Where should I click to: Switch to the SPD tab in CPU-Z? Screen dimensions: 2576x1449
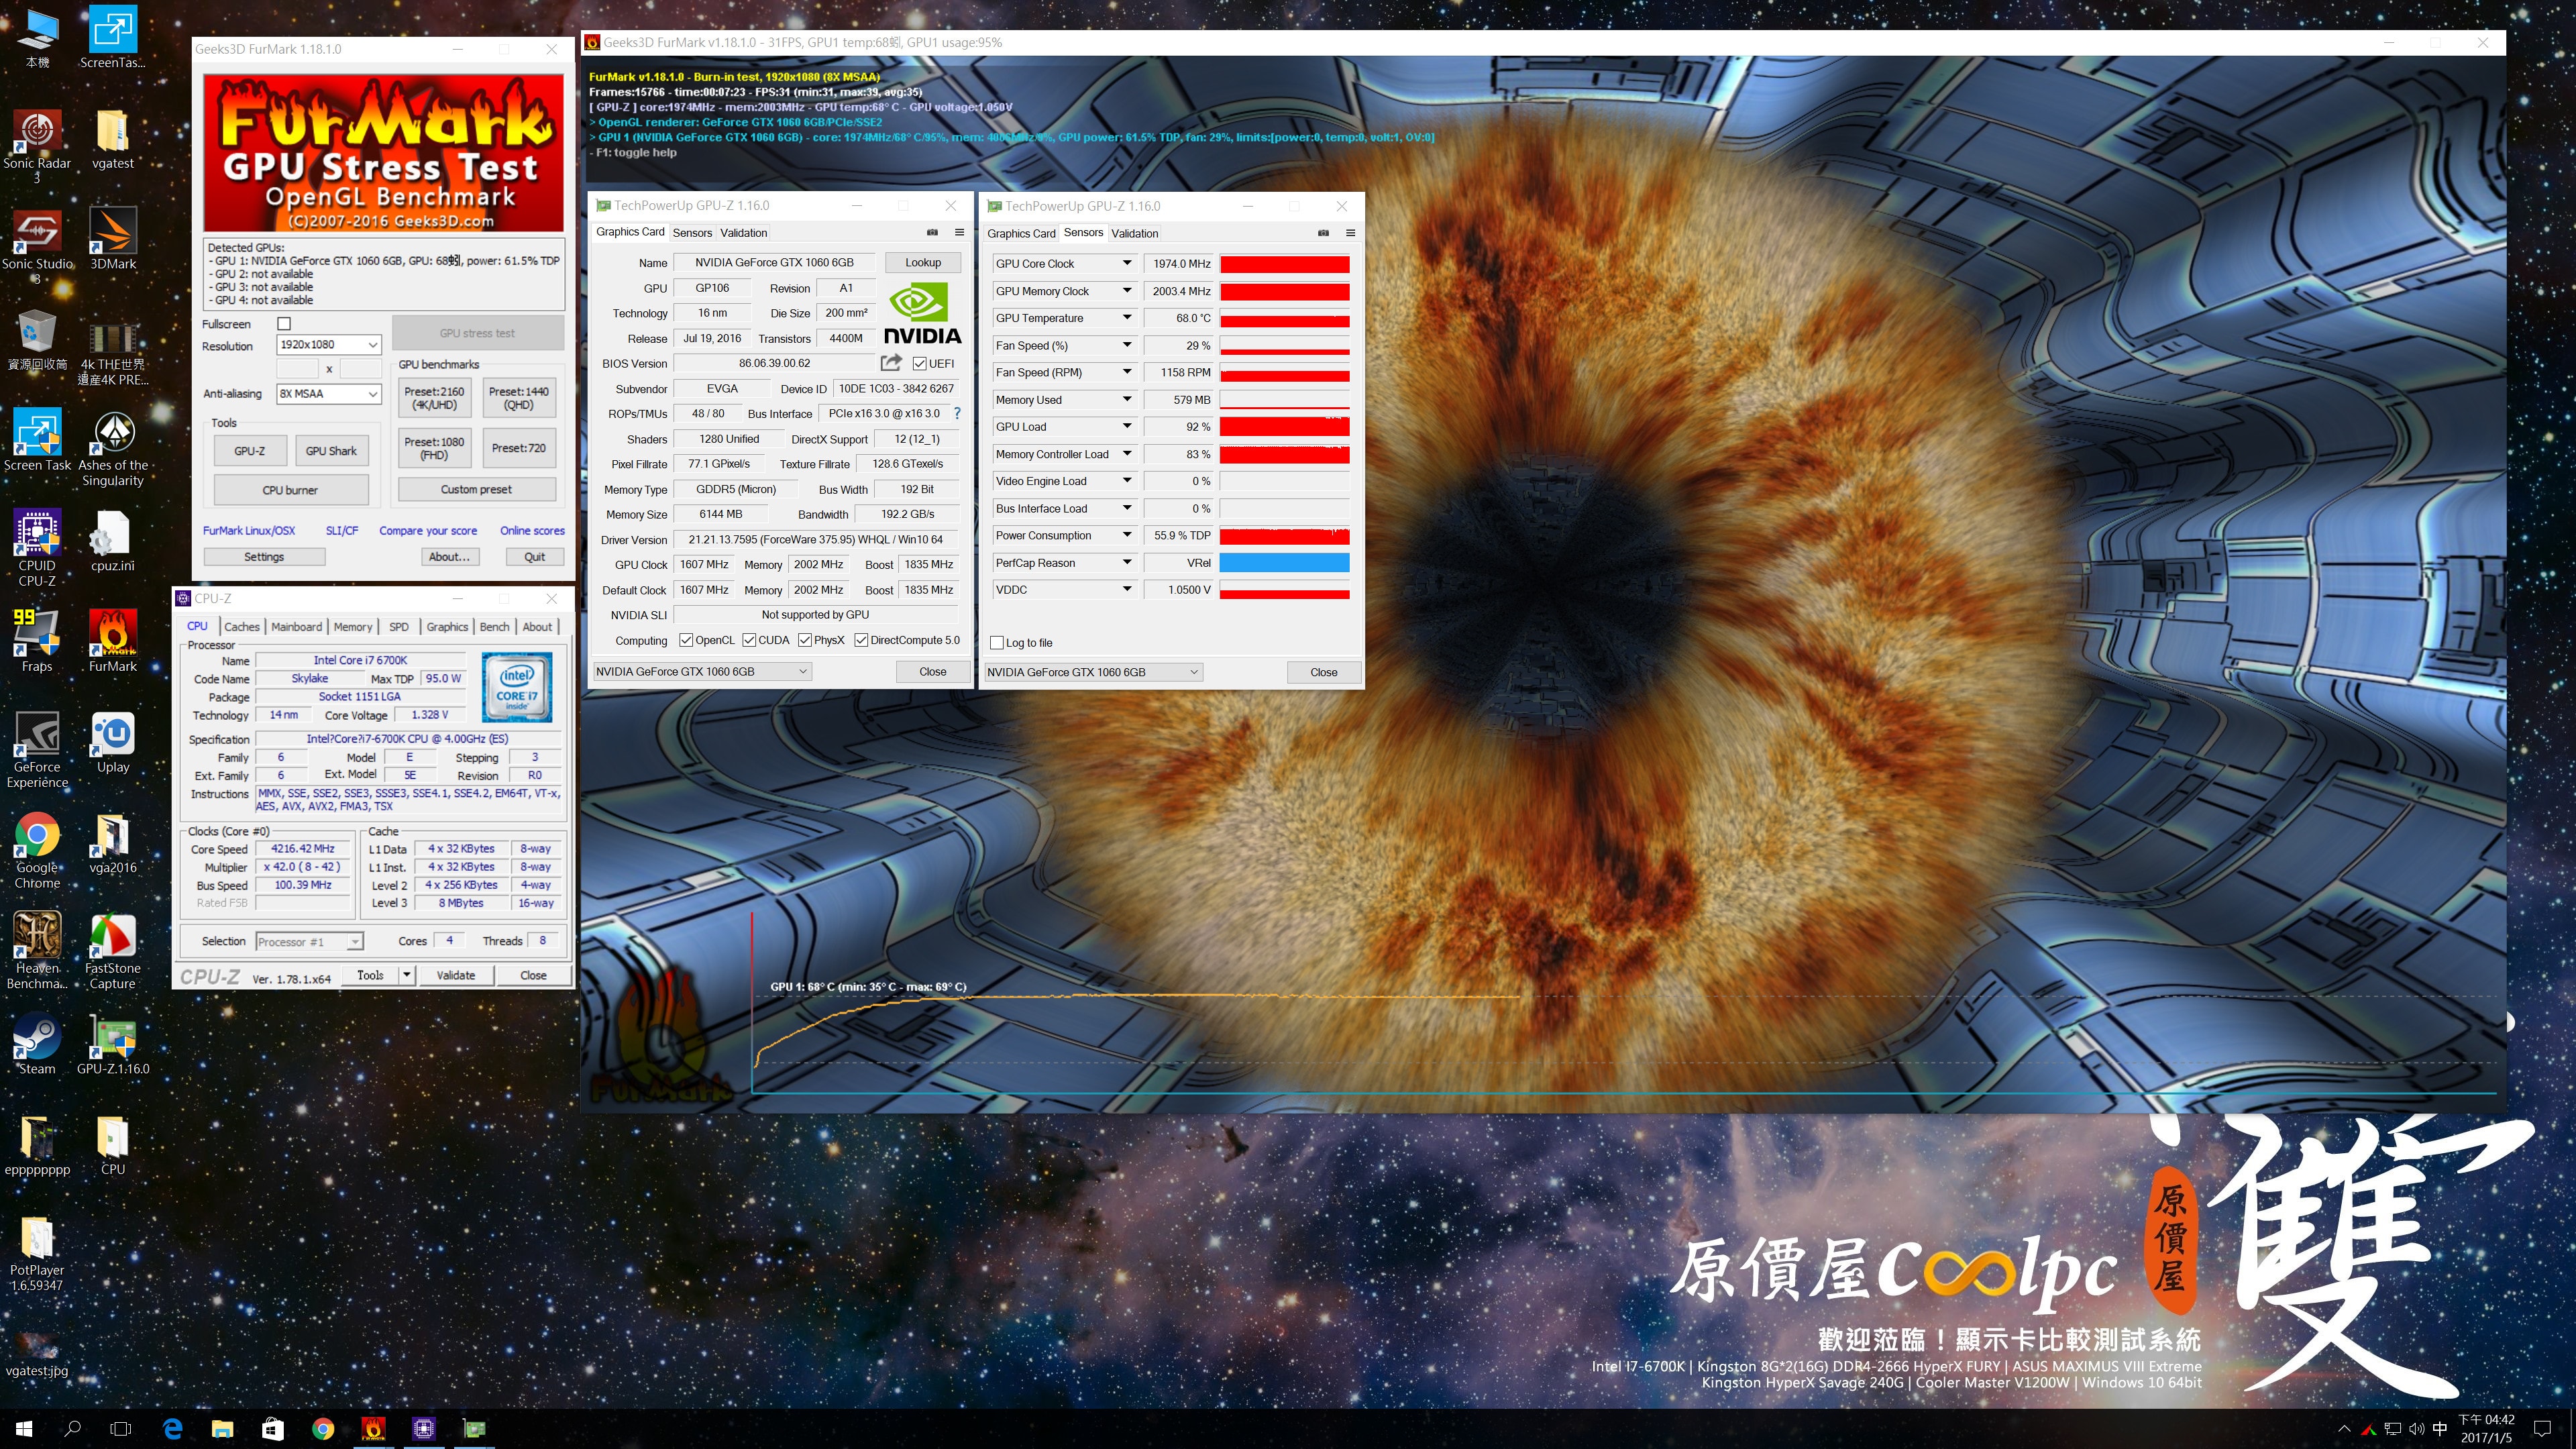[x=399, y=626]
